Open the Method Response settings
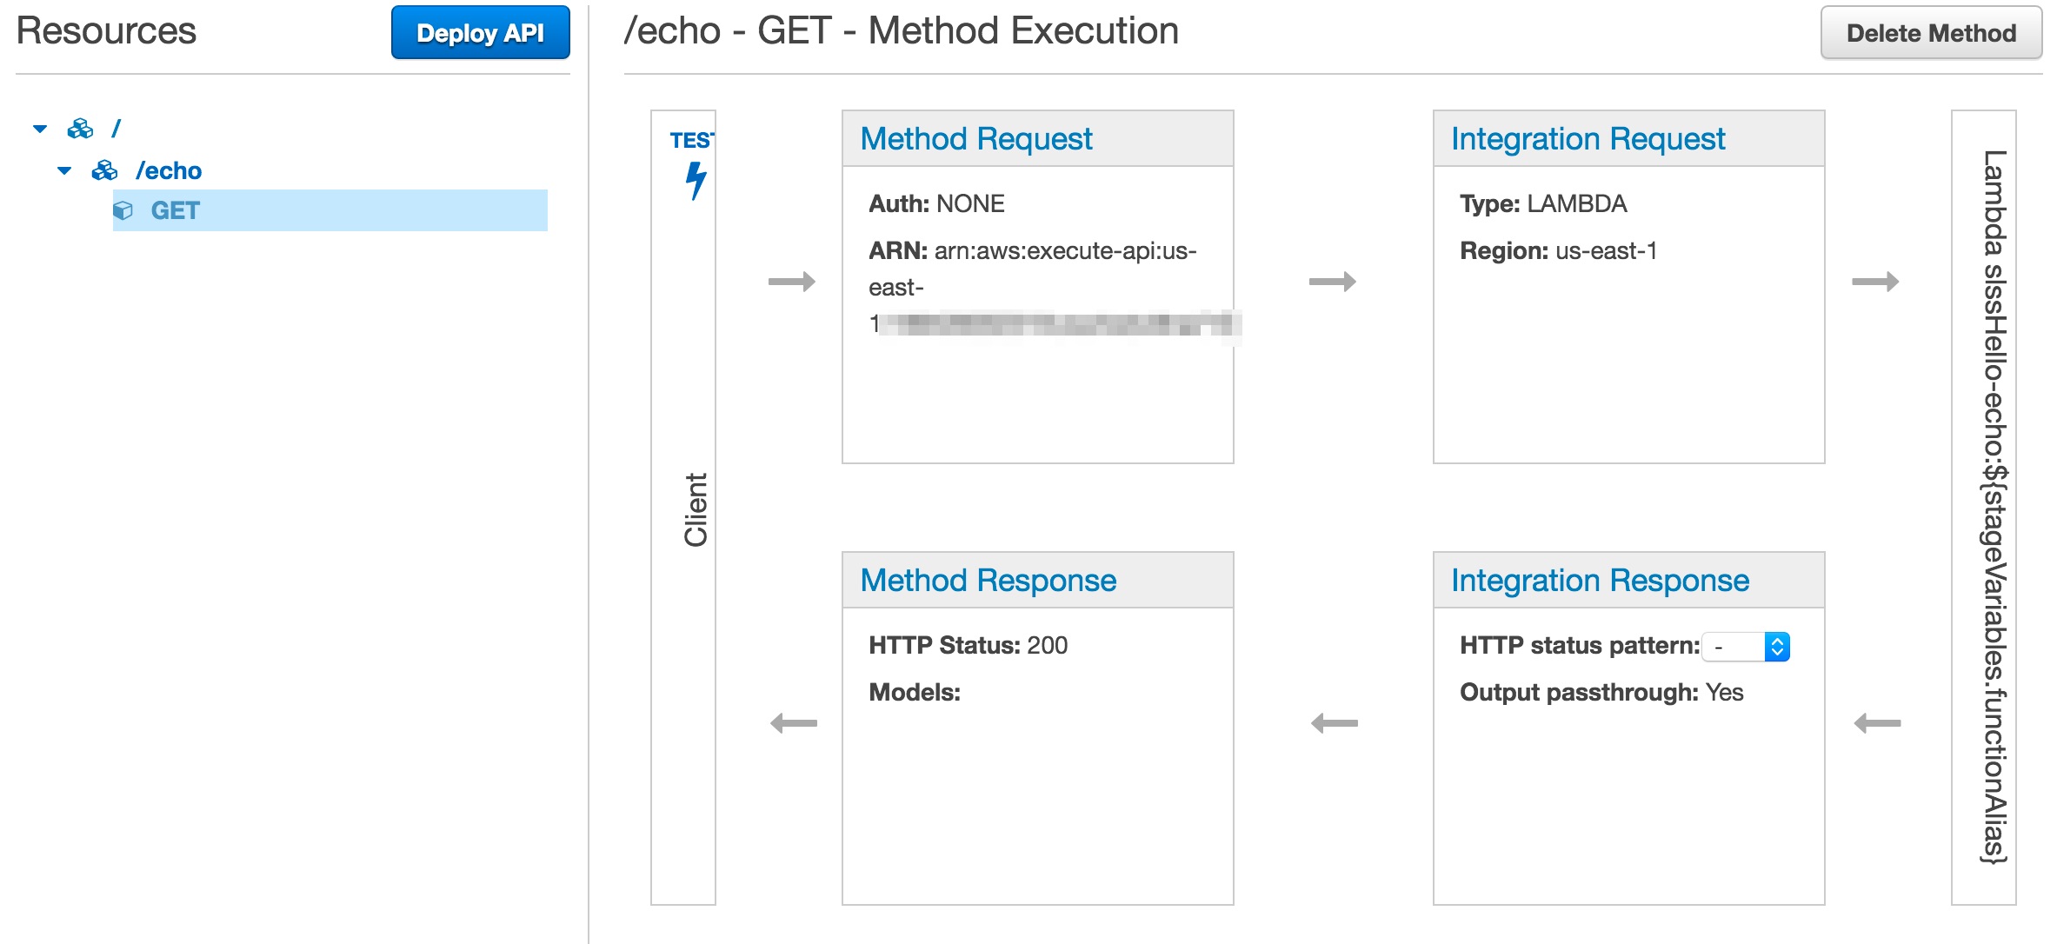The image size is (2057, 944). click(x=989, y=581)
